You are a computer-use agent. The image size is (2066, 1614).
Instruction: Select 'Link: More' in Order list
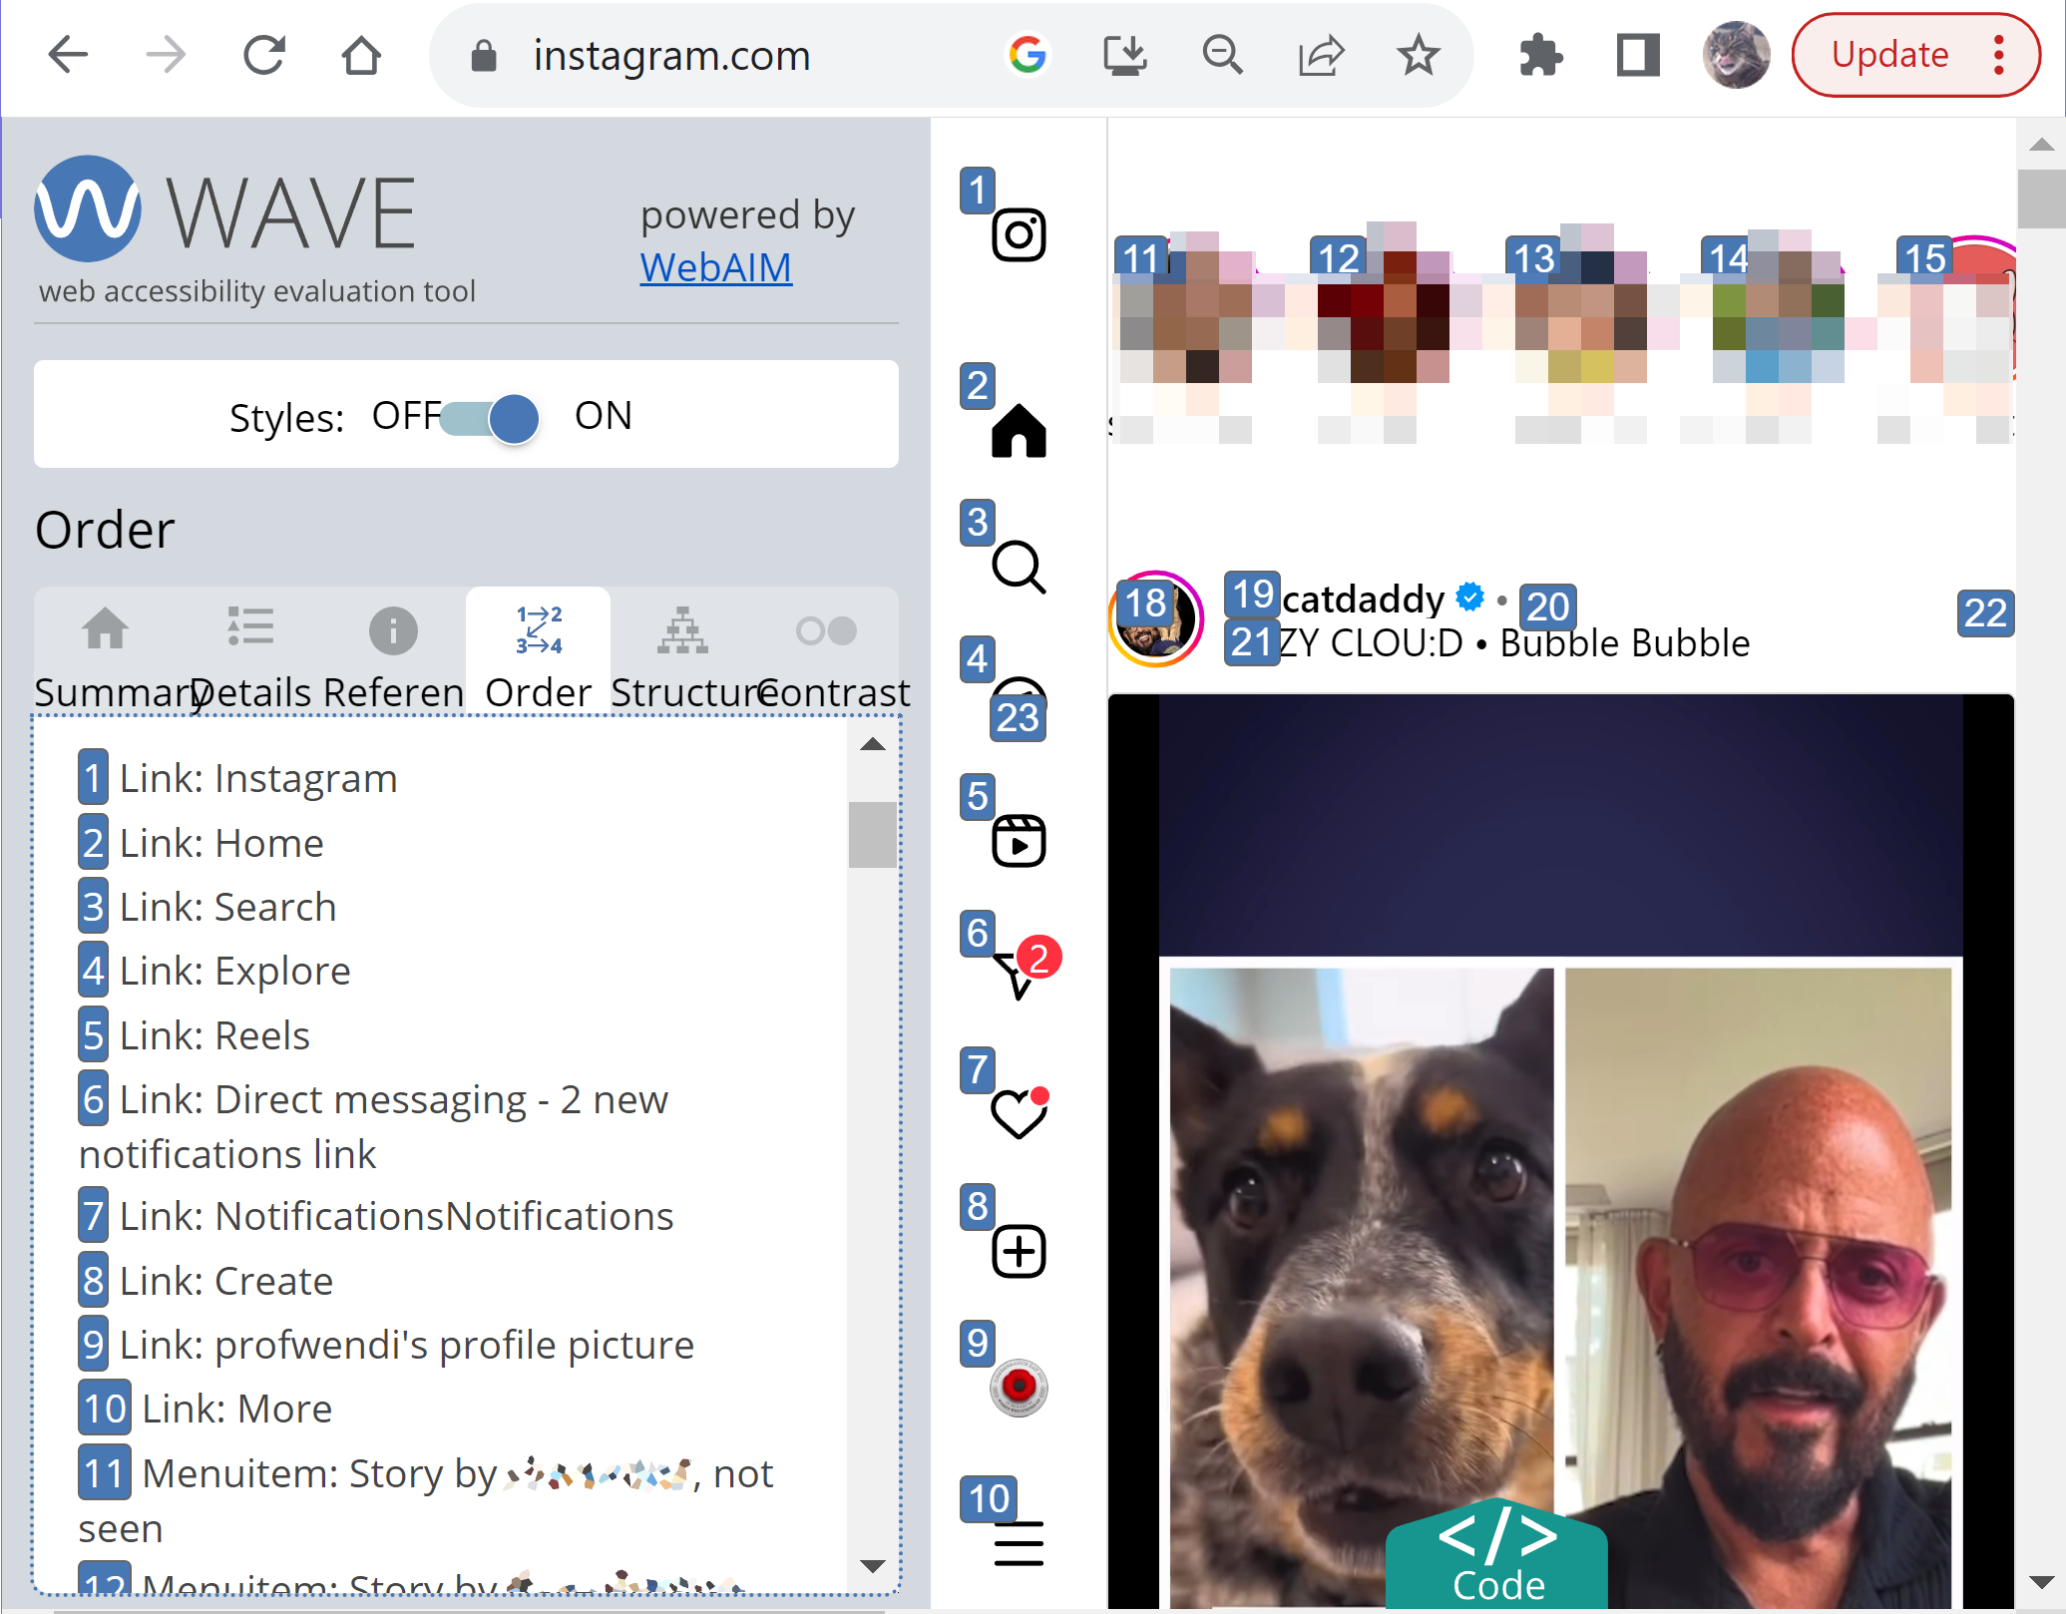[x=206, y=1409]
